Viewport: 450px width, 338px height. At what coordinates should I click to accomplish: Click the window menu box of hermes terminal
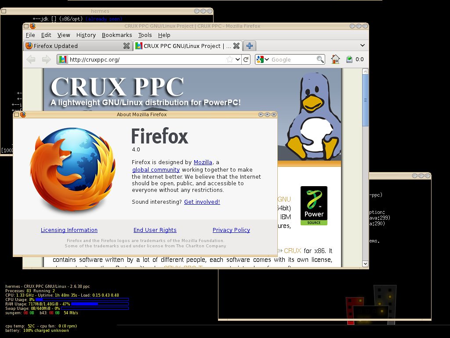point(4,11)
